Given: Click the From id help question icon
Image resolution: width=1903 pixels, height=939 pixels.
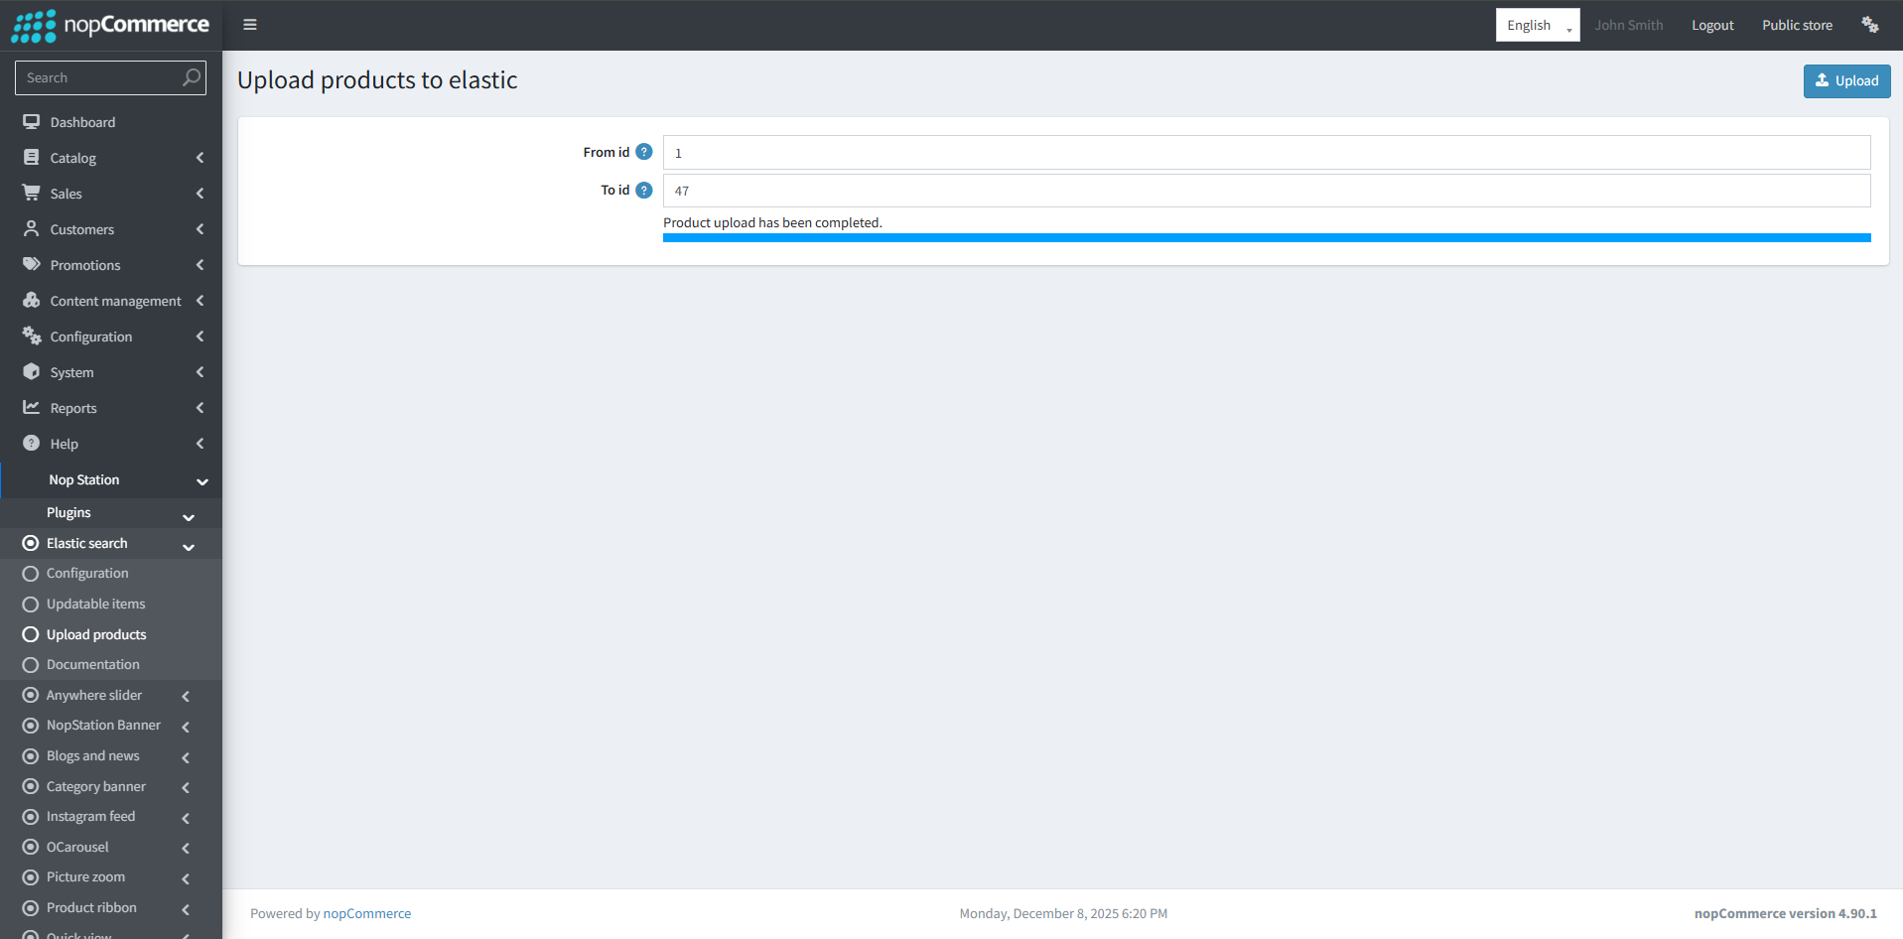Looking at the screenshot, I should coord(644,152).
